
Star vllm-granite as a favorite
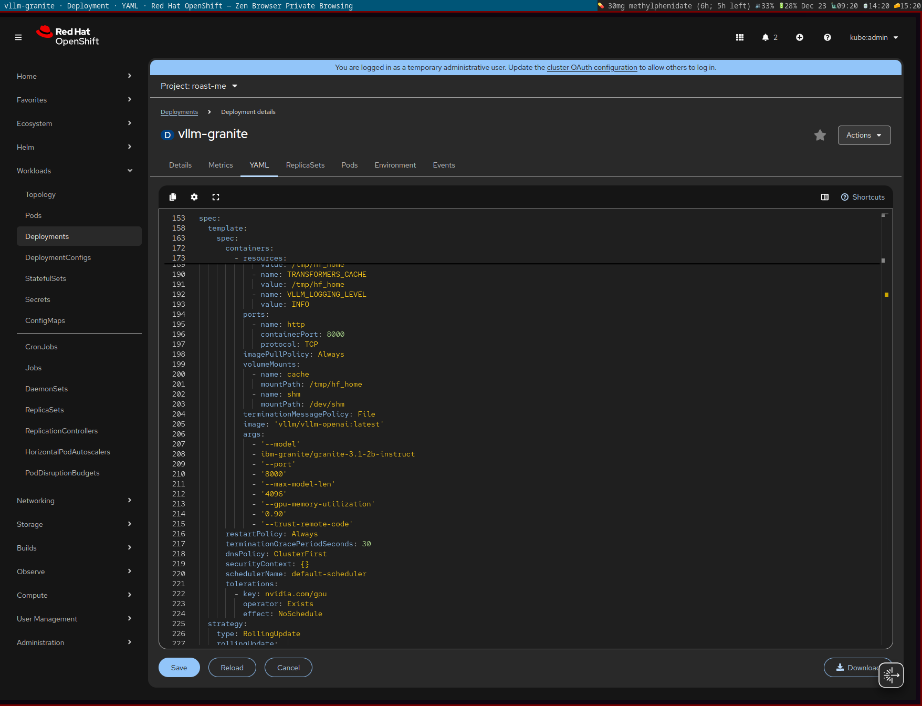point(820,136)
